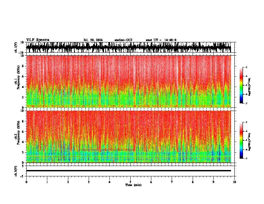Click time-axis tick label "3"
This screenshot has width=264, height=204.
pyautogui.click(x=89, y=182)
